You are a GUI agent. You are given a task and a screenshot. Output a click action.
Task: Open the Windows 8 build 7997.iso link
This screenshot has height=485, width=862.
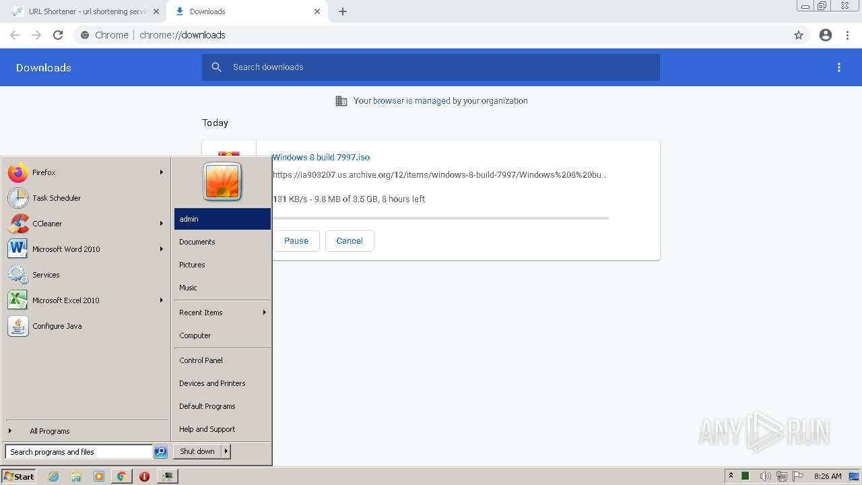click(321, 157)
